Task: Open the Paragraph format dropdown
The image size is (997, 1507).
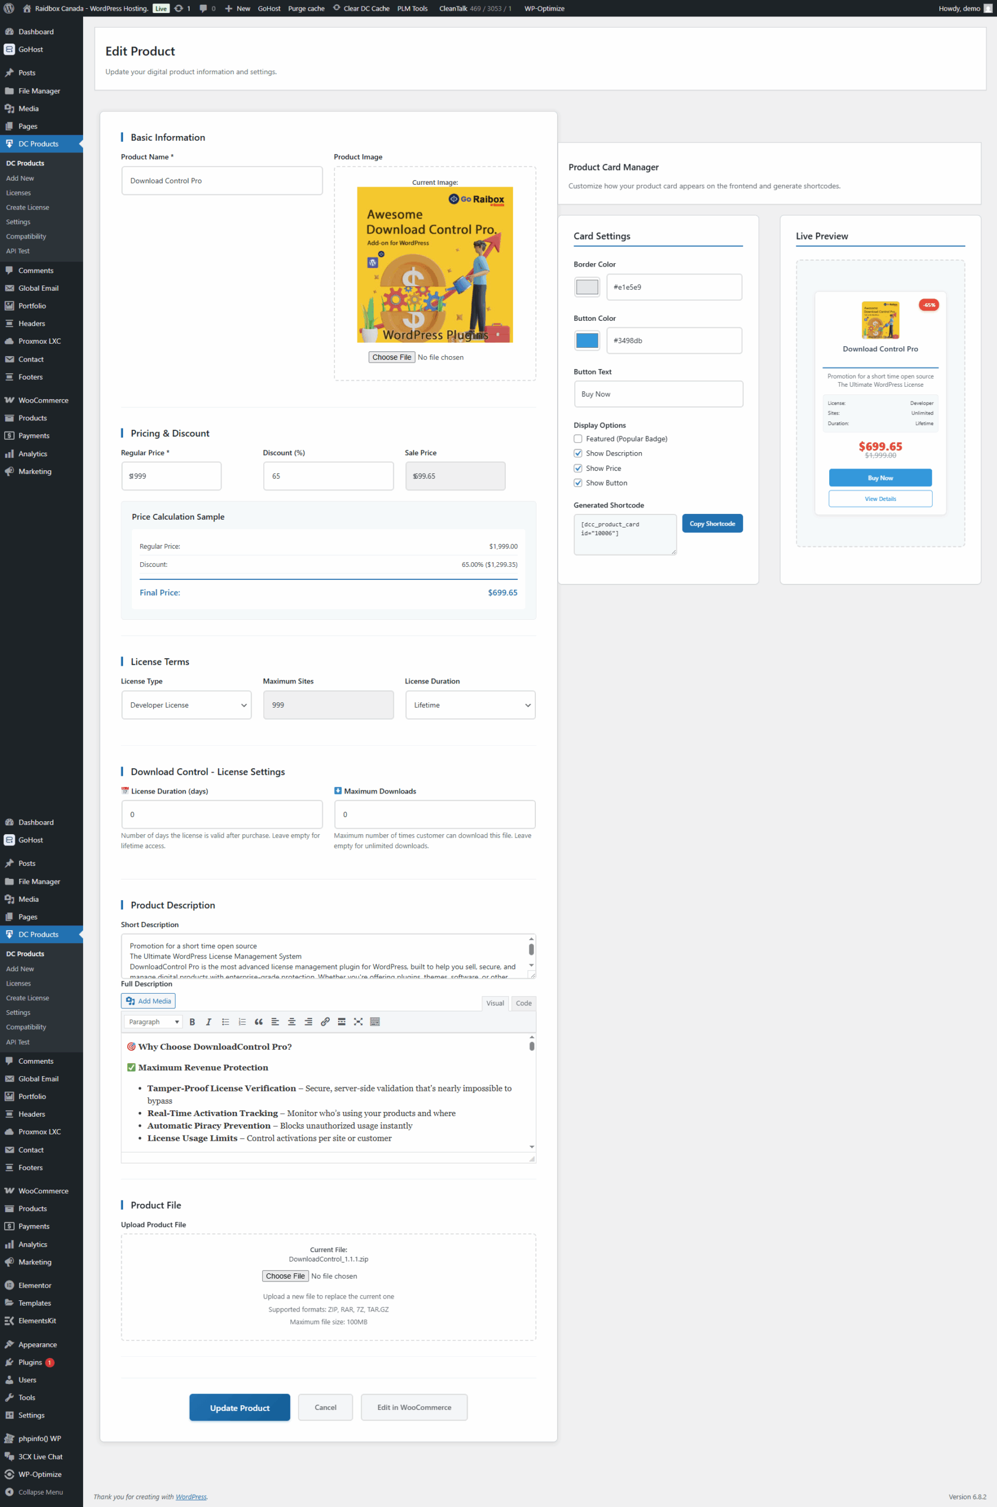Action: click(x=153, y=1021)
